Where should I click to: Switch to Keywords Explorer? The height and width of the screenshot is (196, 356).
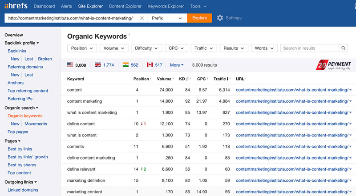click(166, 6)
